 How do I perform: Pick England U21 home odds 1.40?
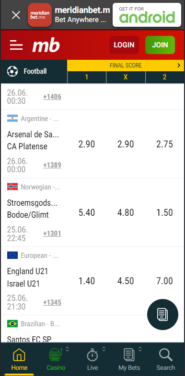(x=87, y=281)
